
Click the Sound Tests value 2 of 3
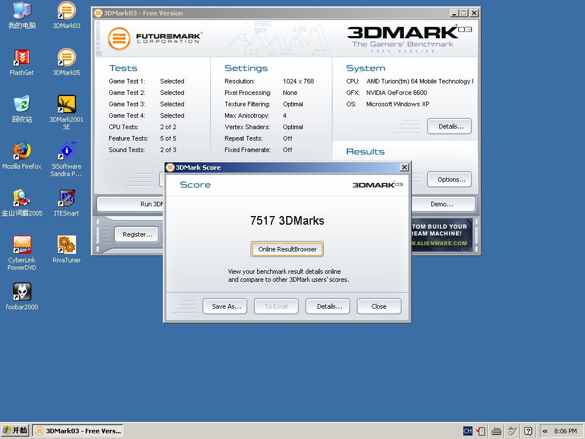pyautogui.click(x=169, y=150)
